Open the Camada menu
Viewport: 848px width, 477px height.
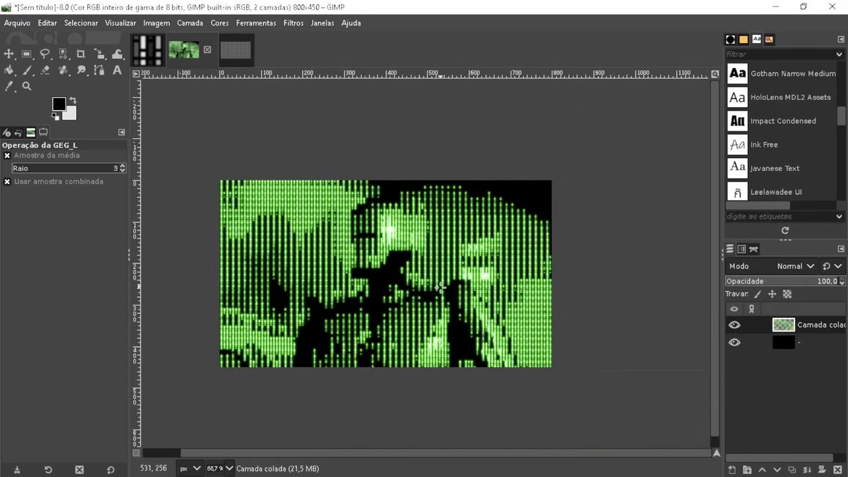coord(190,23)
